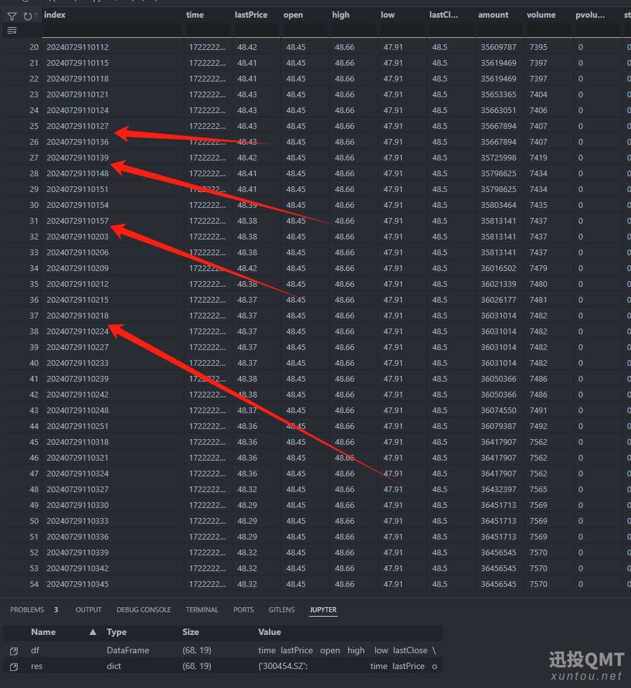Open the TERMINAL tab
Viewport: 631px width, 688px height.
202,610
